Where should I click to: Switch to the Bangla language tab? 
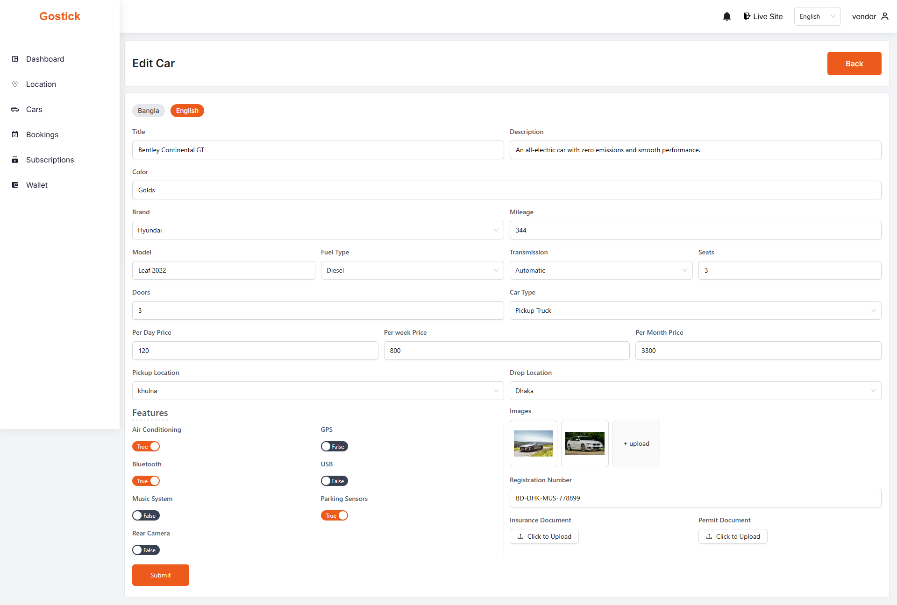(149, 111)
